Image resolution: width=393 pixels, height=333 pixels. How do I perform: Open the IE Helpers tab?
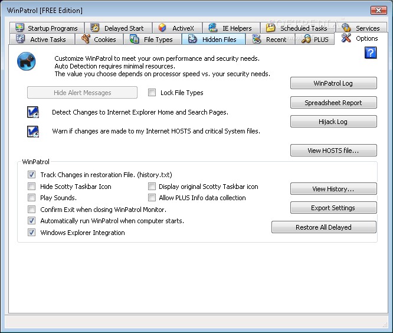(231, 28)
